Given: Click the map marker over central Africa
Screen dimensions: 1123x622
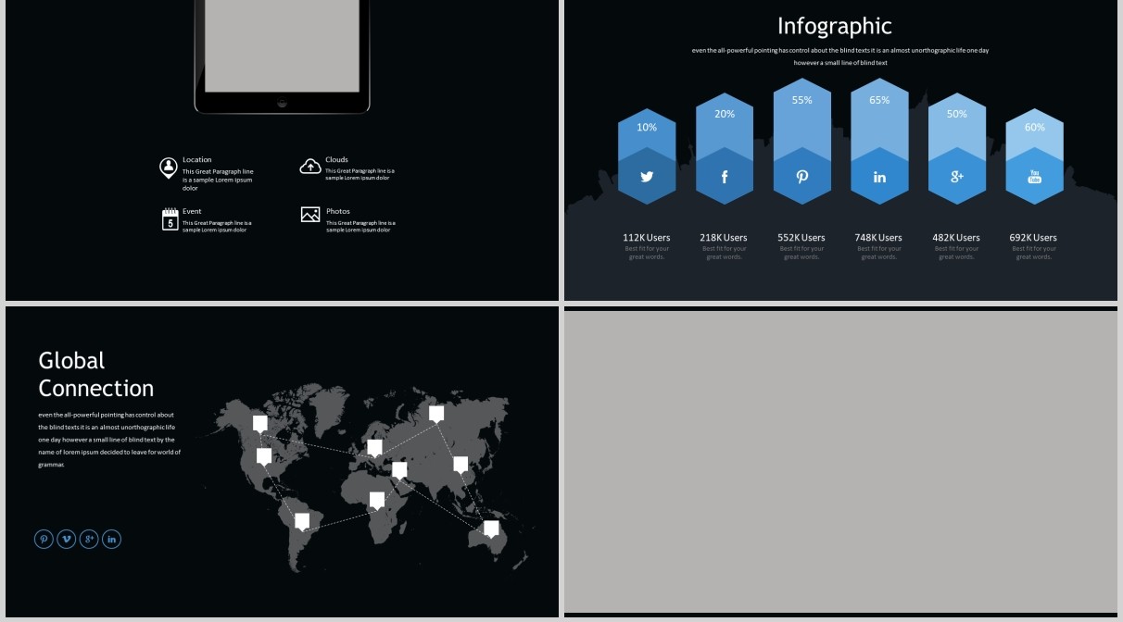Looking at the screenshot, I should [377, 501].
